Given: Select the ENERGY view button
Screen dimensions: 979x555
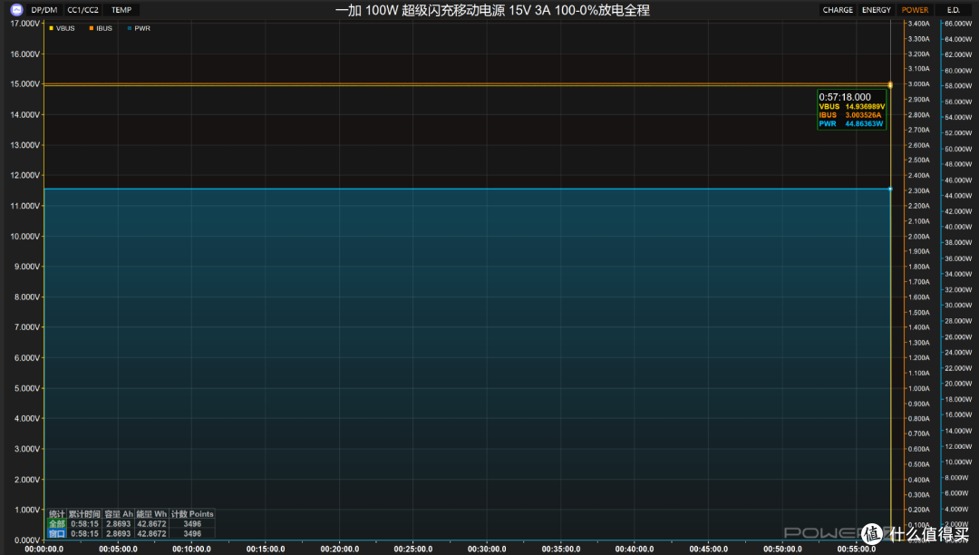Looking at the screenshot, I should (x=876, y=10).
